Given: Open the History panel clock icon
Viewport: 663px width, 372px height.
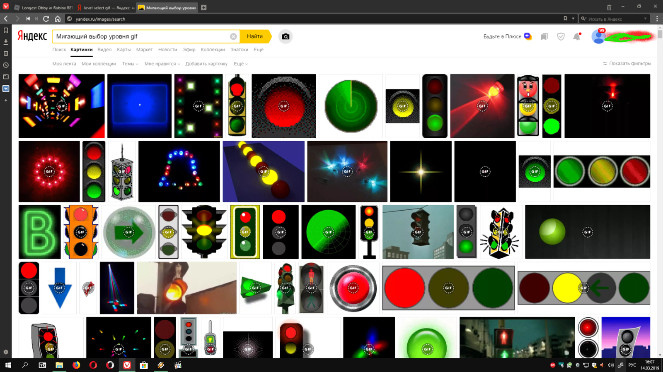Looking at the screenshot, I should tap(6, 65).
